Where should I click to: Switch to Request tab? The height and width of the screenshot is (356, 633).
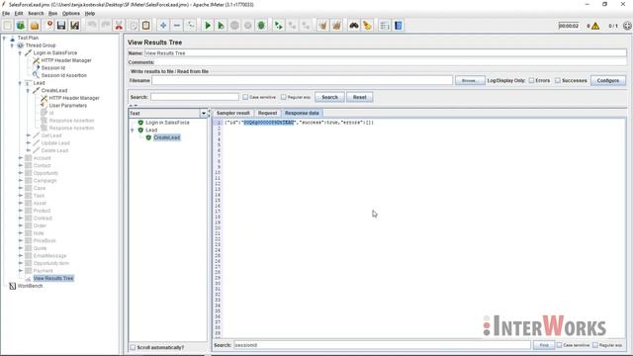(x=267, y=113)
